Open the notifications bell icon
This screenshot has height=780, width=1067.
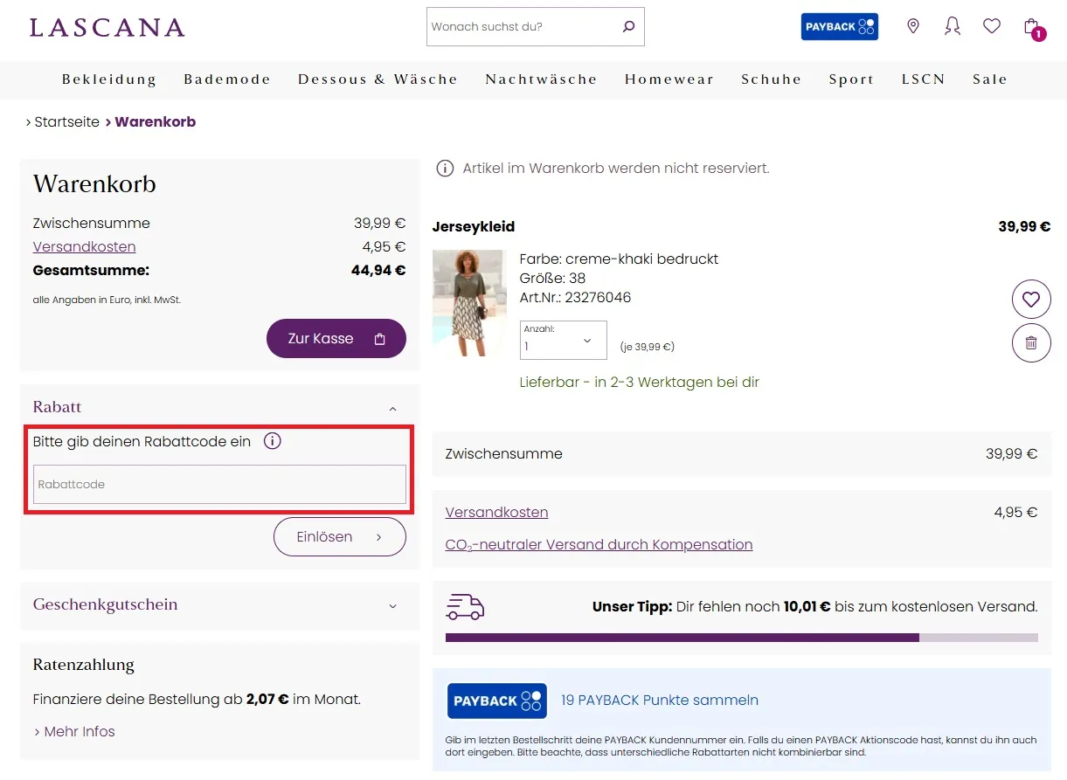[952, 26]
